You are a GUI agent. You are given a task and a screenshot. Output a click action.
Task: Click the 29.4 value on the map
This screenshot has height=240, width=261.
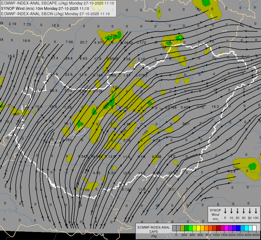(69, 58)
